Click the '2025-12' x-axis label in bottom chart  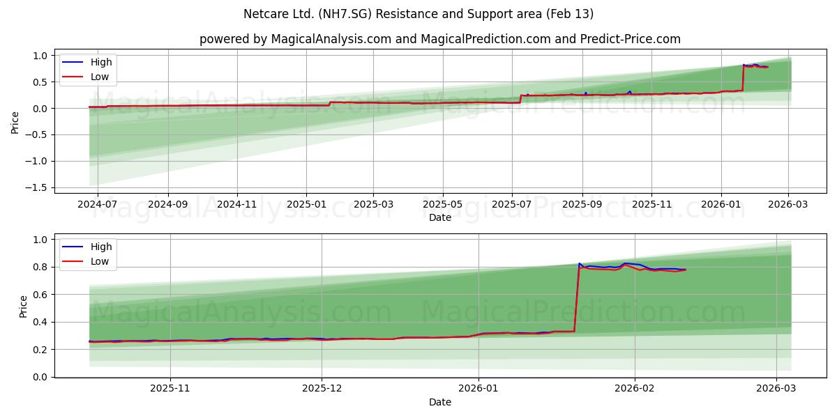[322, 390]
